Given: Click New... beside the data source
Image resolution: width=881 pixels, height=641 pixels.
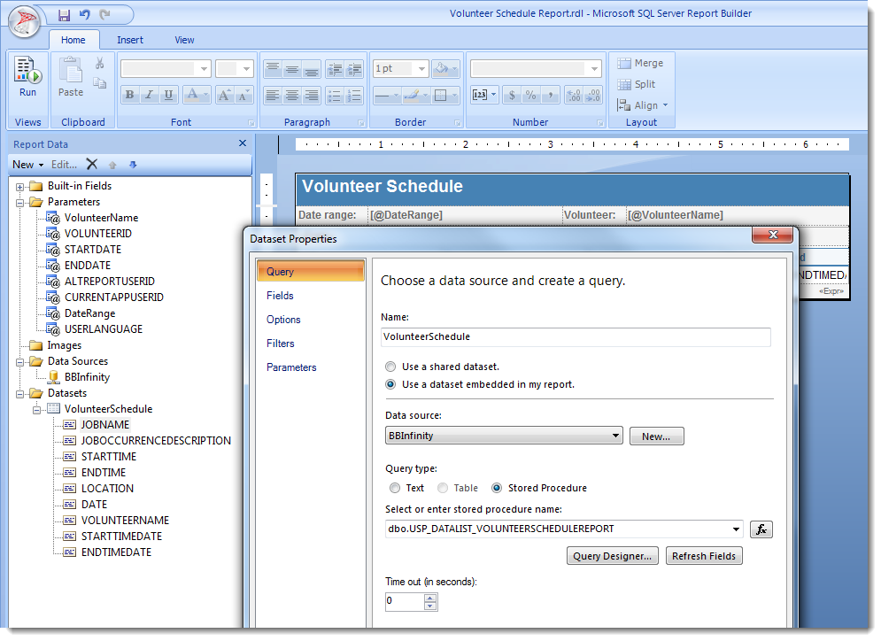Looking at the screenshot, I should 656,436.
